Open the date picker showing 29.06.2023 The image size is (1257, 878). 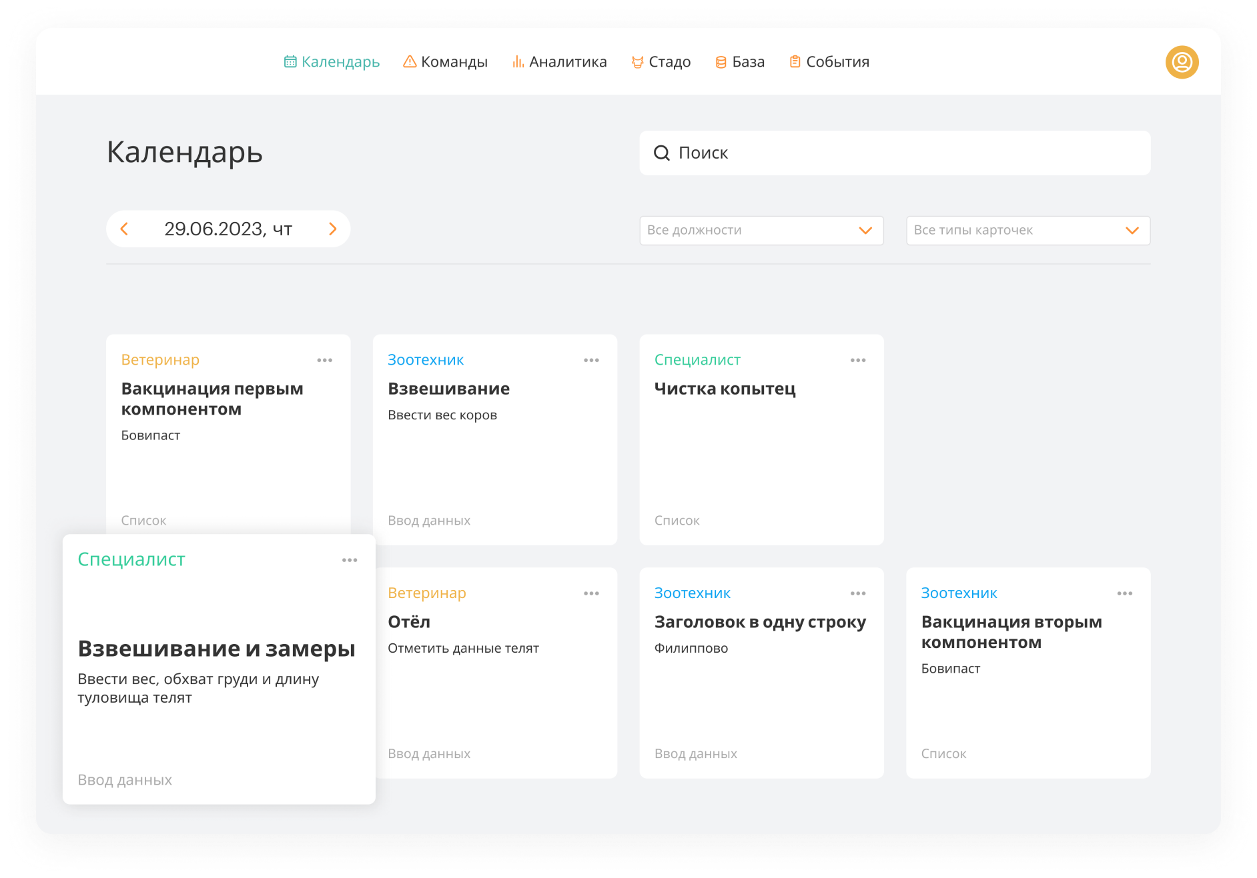[x=228, y=229]
